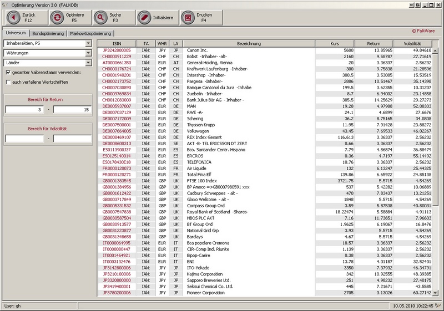Select the REX Index Gesamt row

pos(265,137)
